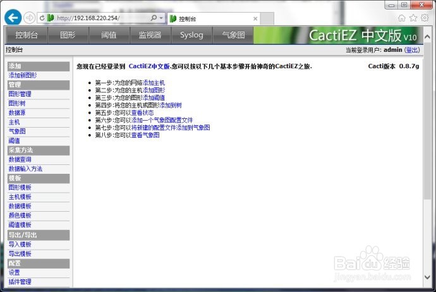Click the address bar showing 192.168.220.254
Screen dimensions: 436x292
[x=102, y=18]
